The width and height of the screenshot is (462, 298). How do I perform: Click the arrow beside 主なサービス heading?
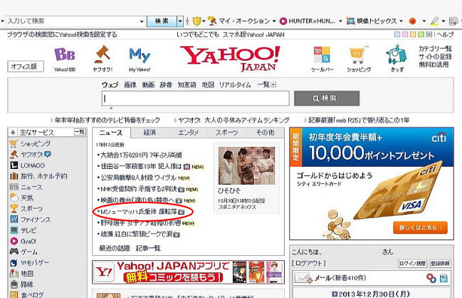coord(13,133)
